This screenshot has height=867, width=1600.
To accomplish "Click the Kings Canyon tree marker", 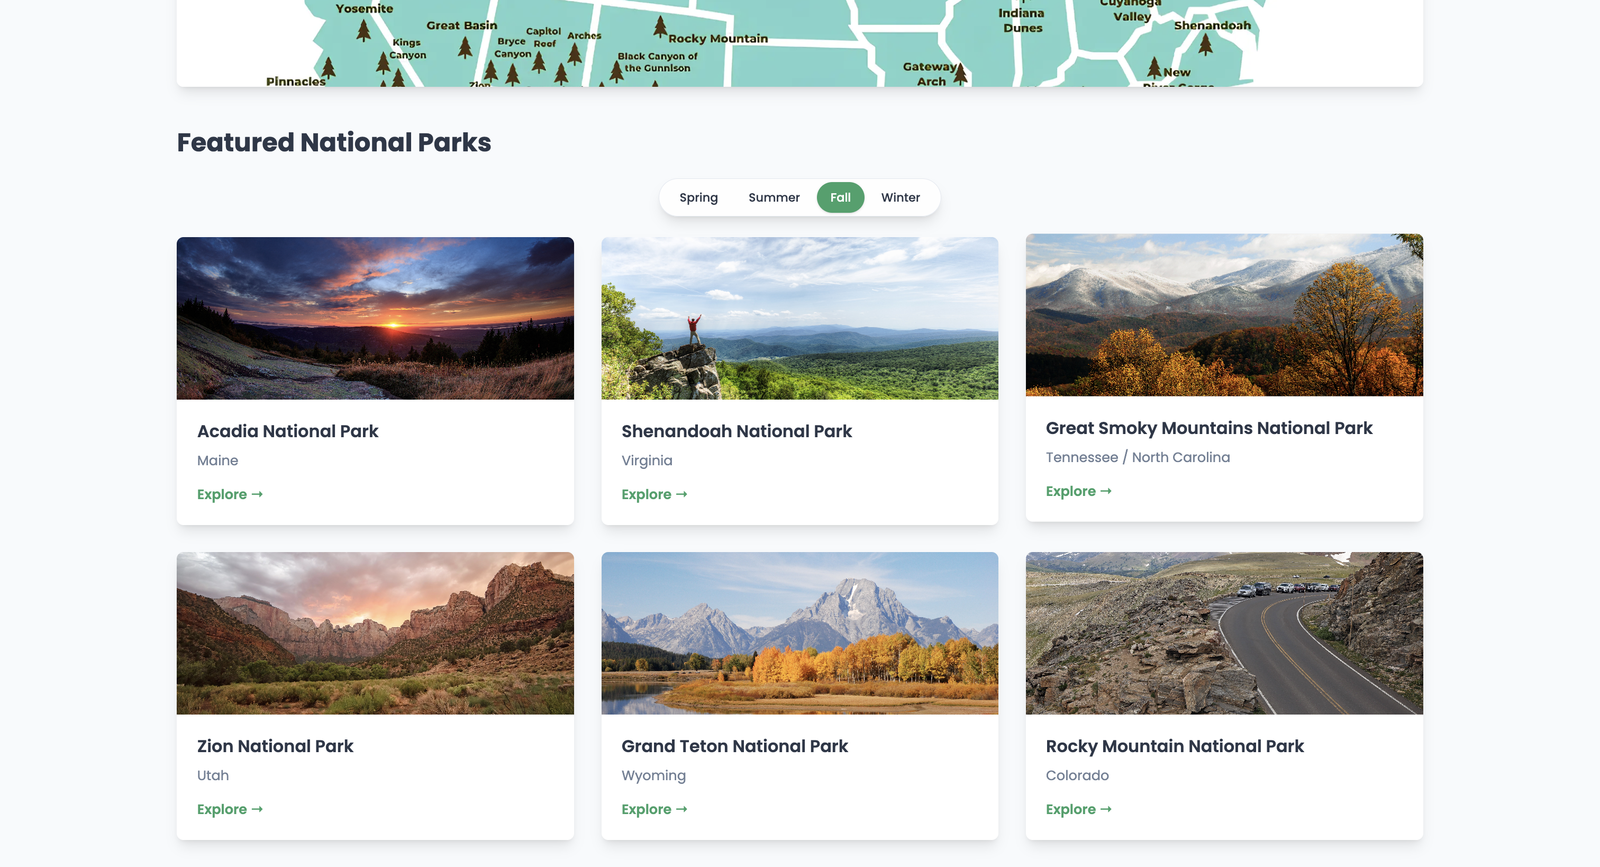I will coord(383,62).
